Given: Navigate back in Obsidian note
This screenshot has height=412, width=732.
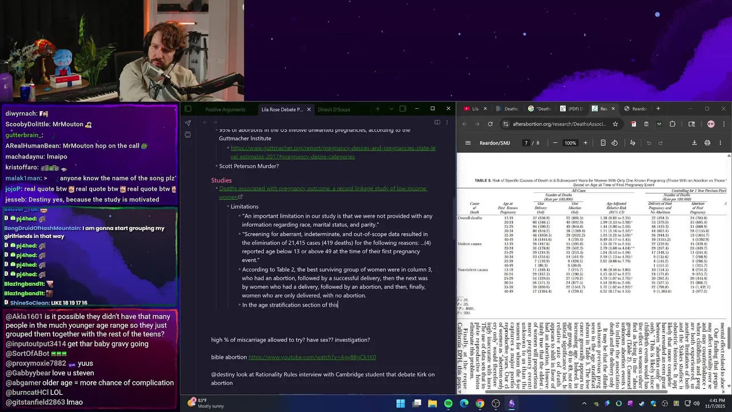Looking at the screenshot, I should (205, 122).
